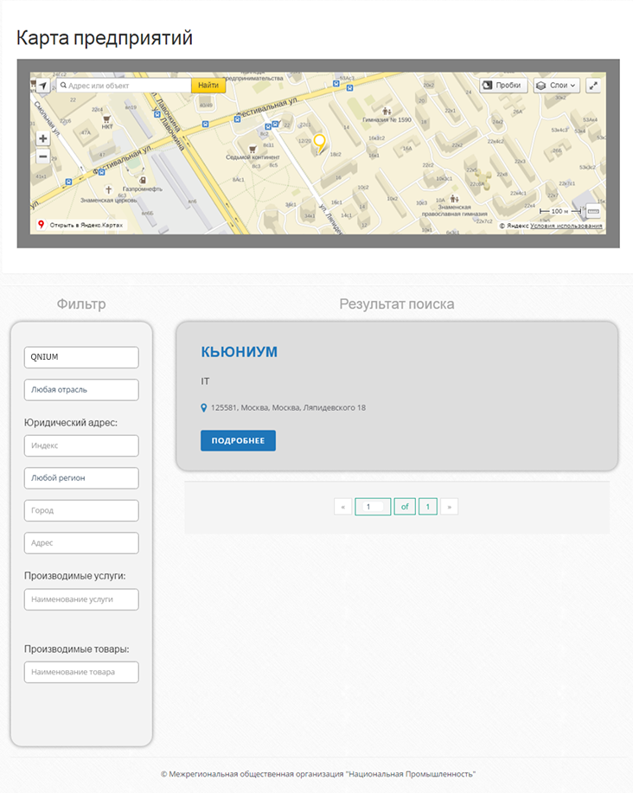Click the НКТ shopping cart icon on map
The image size is (633, 793).
coord(106,119)
